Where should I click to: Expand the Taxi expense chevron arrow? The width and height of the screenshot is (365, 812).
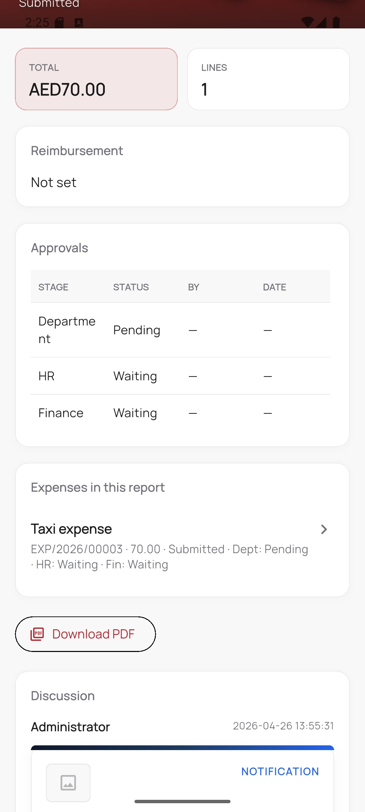coord(324,529)
